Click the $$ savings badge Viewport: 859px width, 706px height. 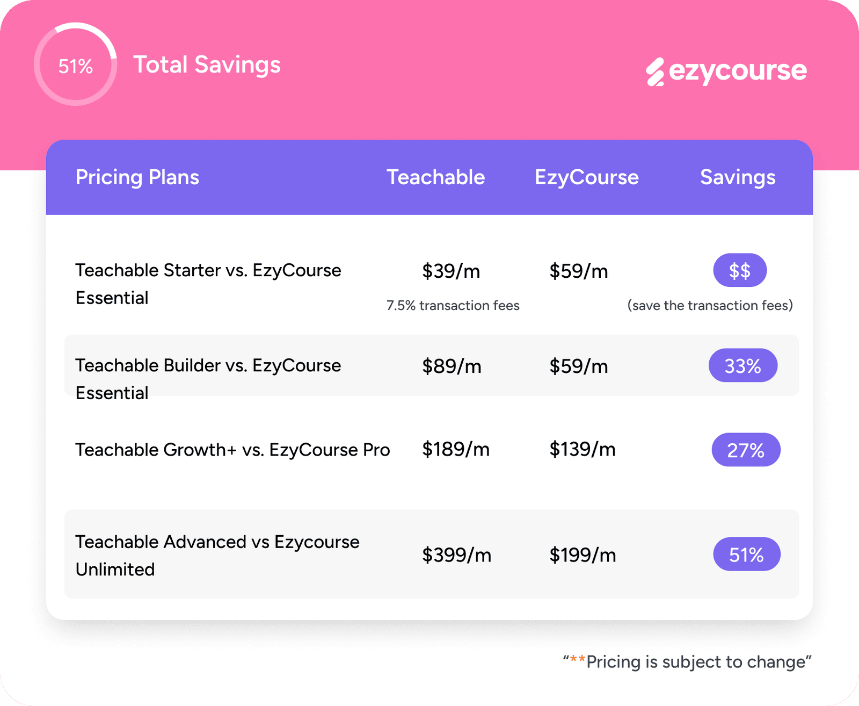739,270
